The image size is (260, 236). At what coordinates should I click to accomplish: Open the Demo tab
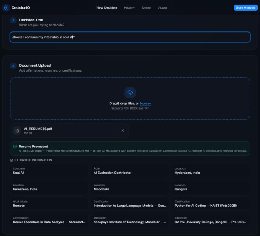146,7
